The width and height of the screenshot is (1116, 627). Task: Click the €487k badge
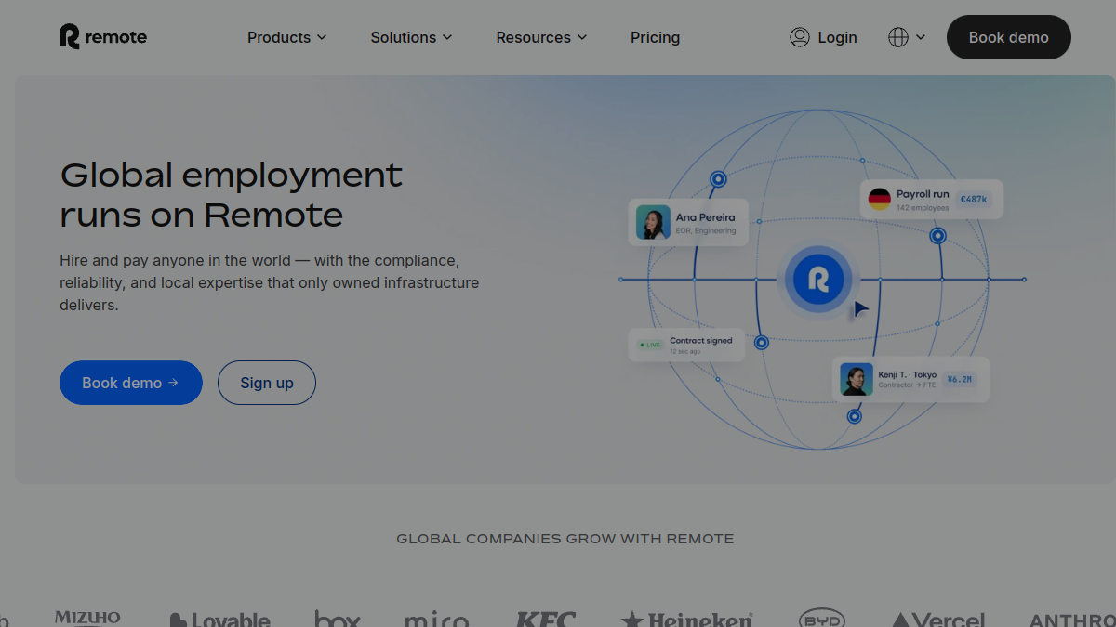(x=974, y=199)
